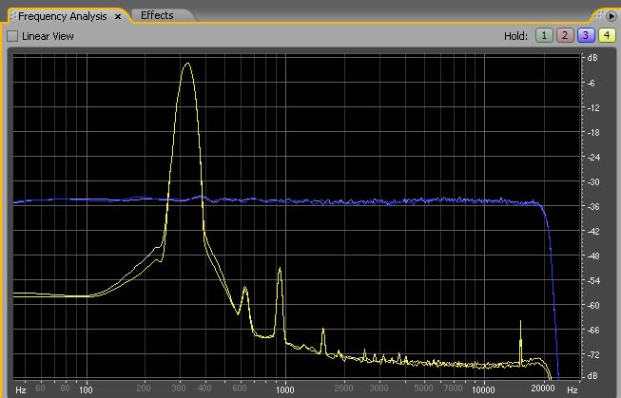This screenshot has width=621, height=398.
Task: Click the -48 dB scale label
Action: pos(593,256)
